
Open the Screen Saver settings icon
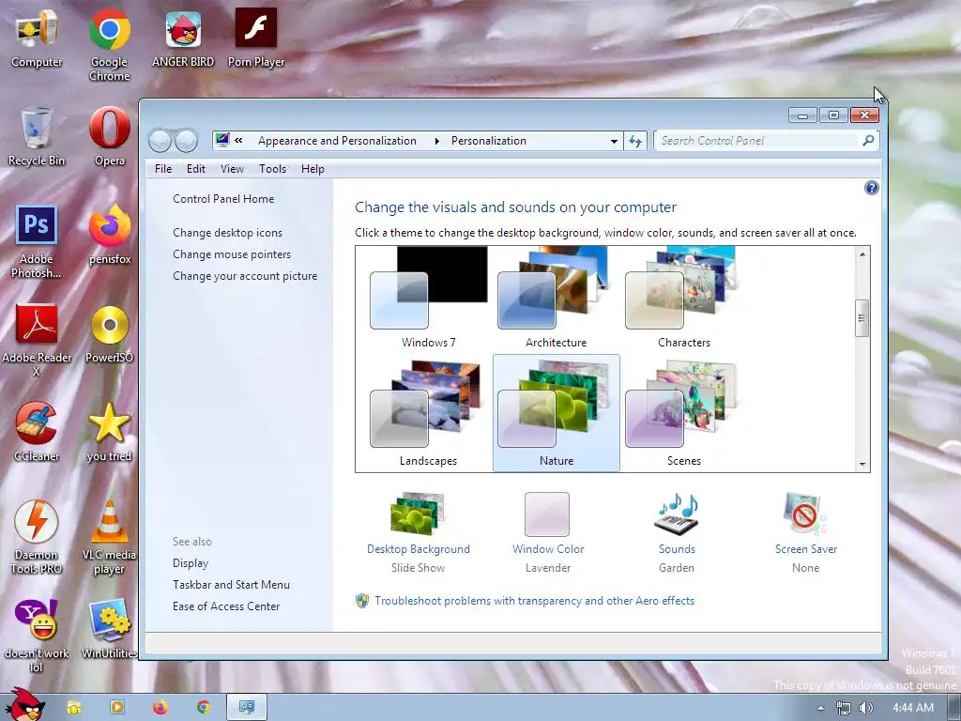pyautogui.click(x=805, y=514)
